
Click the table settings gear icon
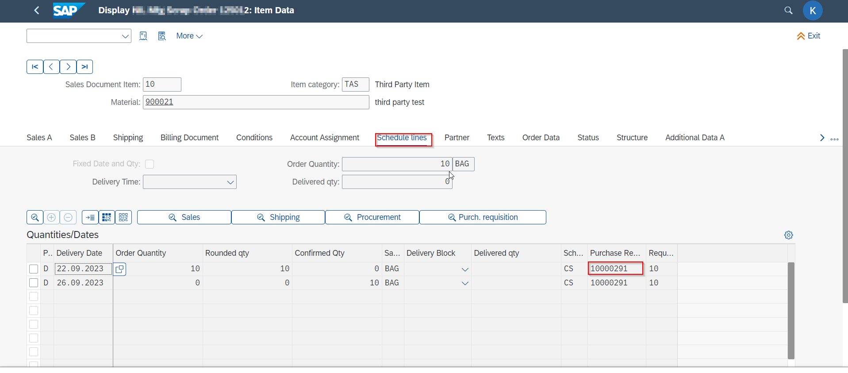point(788,235)
